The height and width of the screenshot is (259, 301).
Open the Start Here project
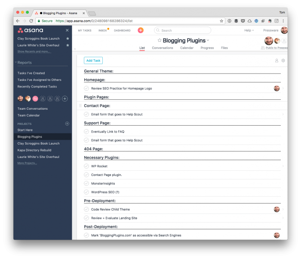pyautogui.click(x=25, y=130)
